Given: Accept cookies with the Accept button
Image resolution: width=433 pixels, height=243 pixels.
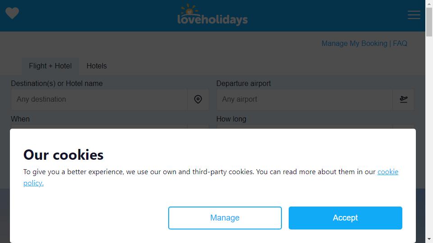Looking at the screenshot, I should tap(345, 218).
